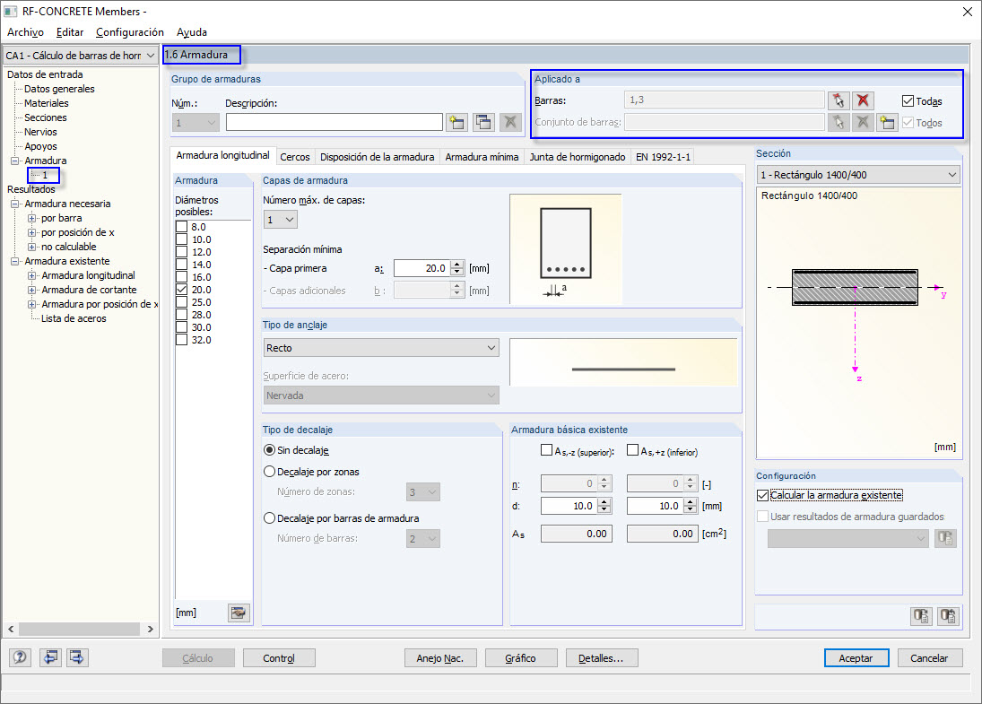Check the 8.0 diameter box

pos(182,227)
